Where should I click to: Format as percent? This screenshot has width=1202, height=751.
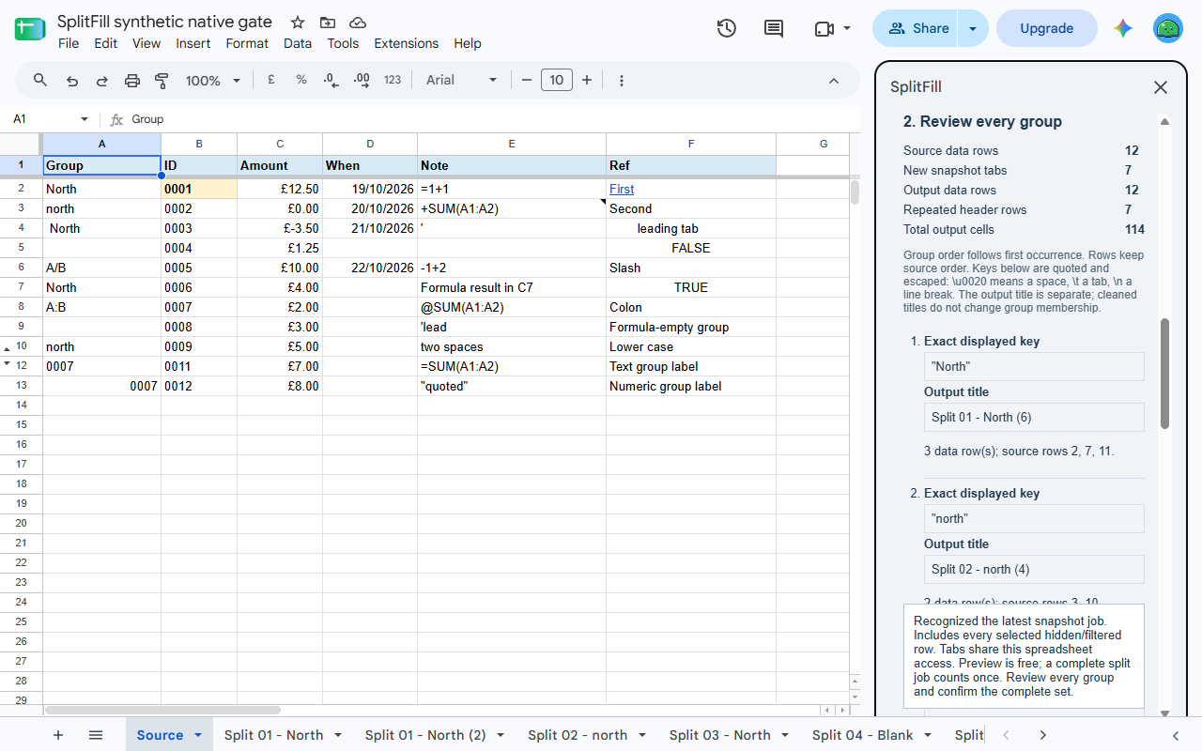tap(301, 80)
